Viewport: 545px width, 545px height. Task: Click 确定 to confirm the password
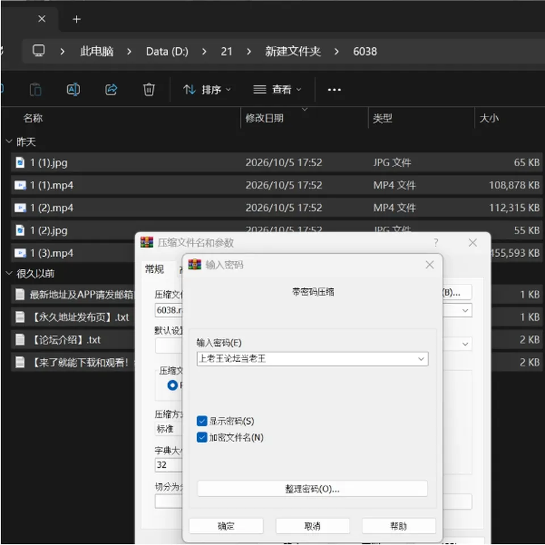pos(226,526)
